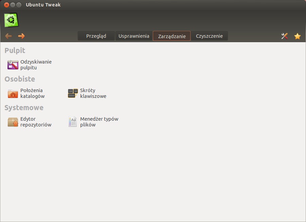The image size is (306, 222).
Task: Click the Położenia katalogów label
Action: coord(32,93)
